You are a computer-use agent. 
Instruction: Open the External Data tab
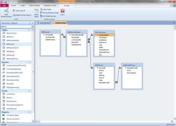click(35, 5)
